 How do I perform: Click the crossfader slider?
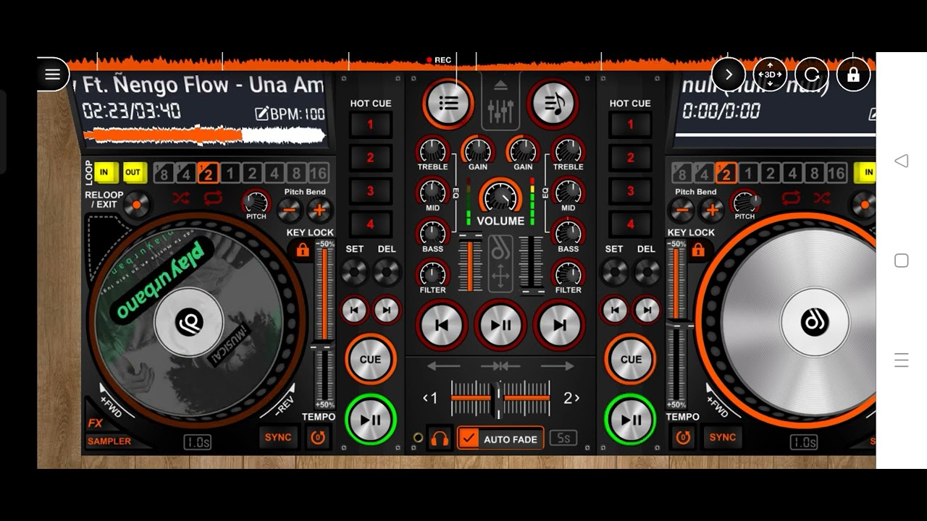click(x=500, y=398)
